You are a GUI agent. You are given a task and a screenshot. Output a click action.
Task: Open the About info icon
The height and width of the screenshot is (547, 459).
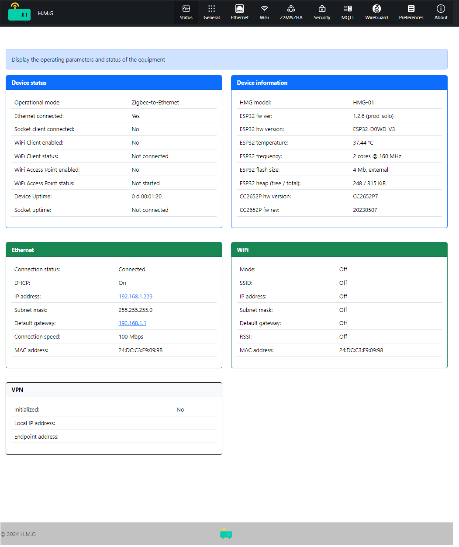pyautogui.click(x=441, y=9)
